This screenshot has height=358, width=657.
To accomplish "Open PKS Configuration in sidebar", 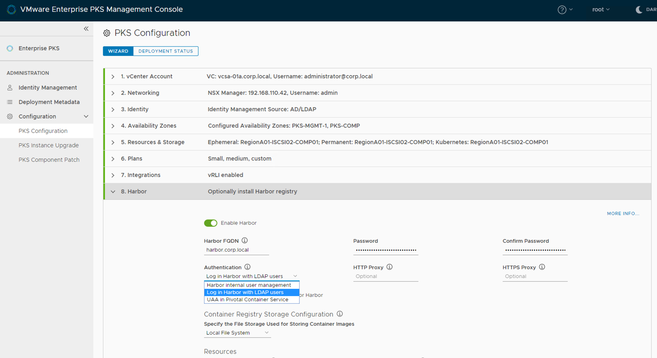I will click(43, 131).
